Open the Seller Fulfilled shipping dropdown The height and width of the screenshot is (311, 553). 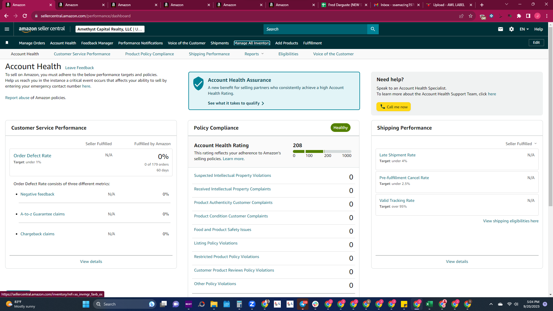tap(521, 144)
